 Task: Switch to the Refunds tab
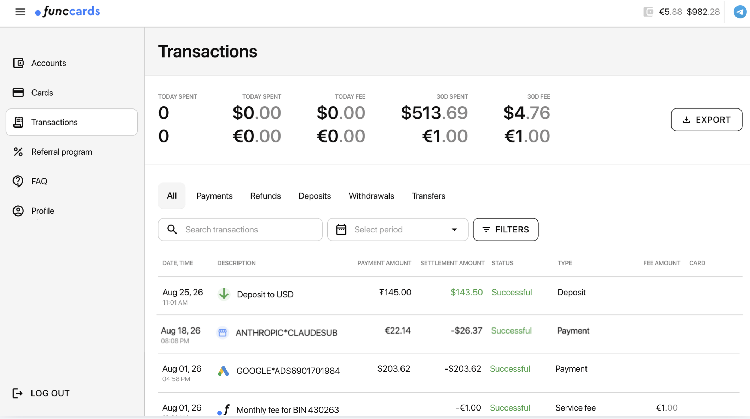click(x=265, y=196)
